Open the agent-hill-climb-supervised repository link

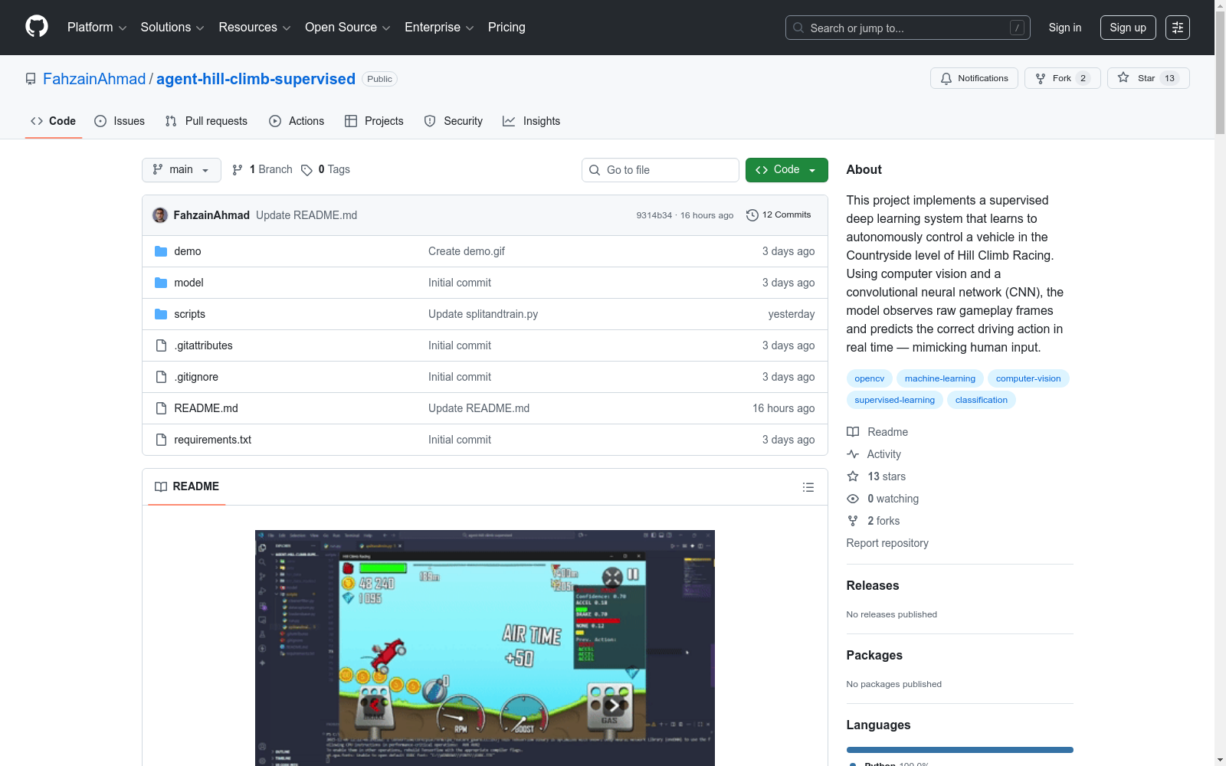256,79
